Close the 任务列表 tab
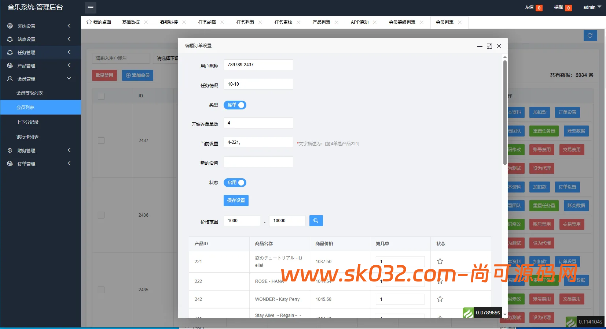 (260, 22)
